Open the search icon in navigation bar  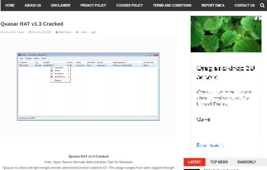coord(262,5)
